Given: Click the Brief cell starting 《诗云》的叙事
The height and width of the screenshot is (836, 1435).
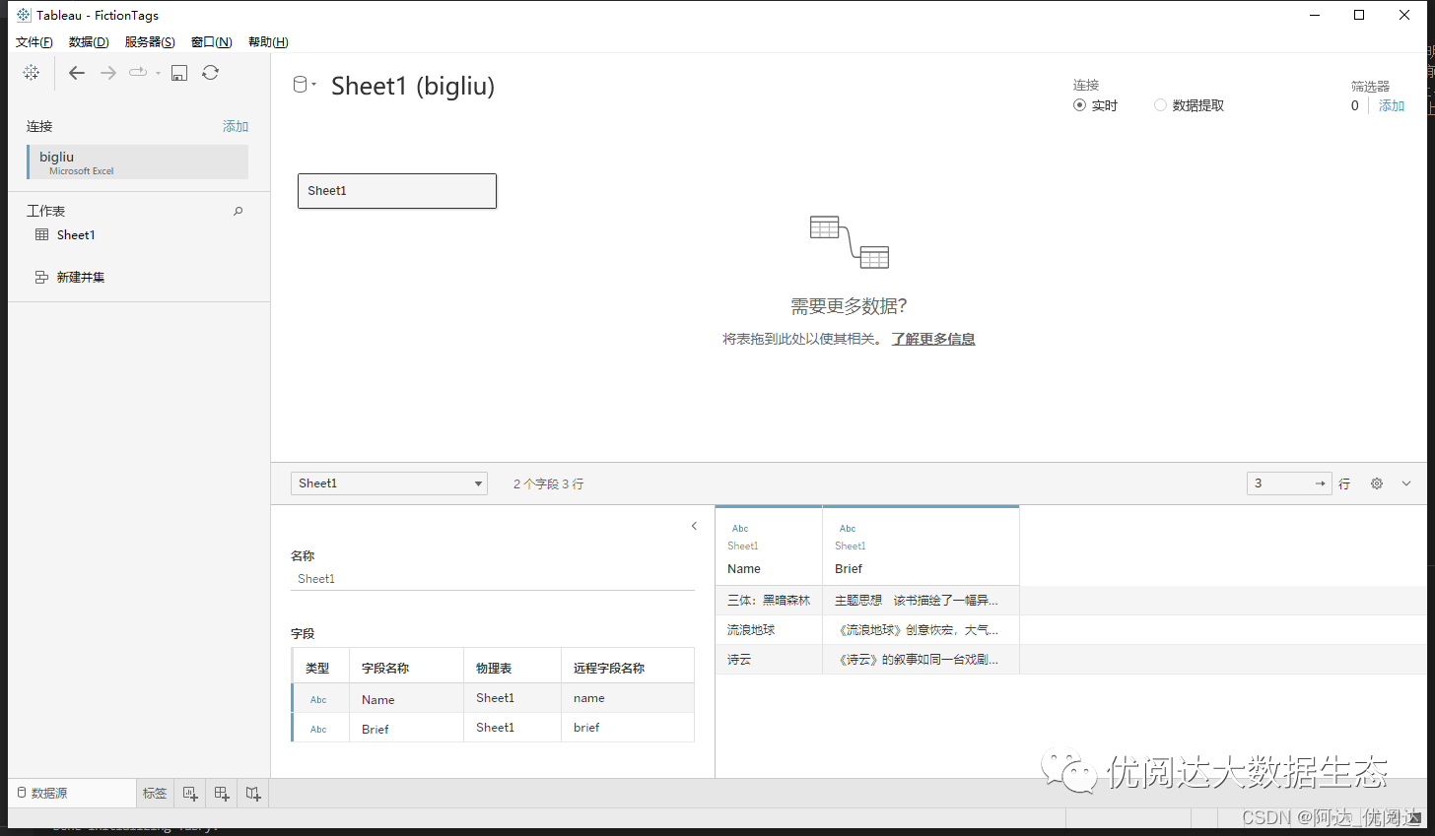Looking at the screenshot, I should 921,659.
